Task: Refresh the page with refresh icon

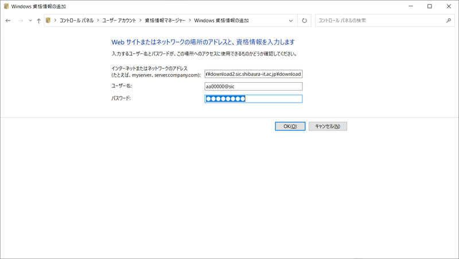Action: (x=305, y=21)
